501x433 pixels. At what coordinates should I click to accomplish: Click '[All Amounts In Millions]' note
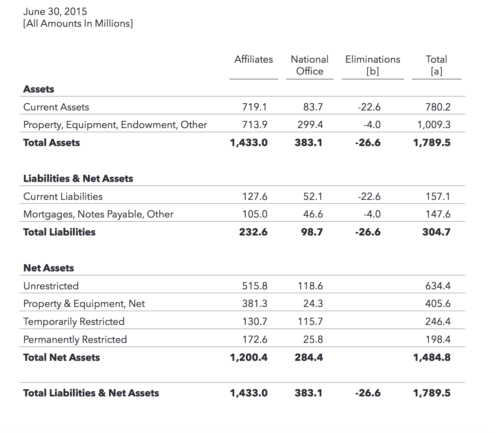78,23
